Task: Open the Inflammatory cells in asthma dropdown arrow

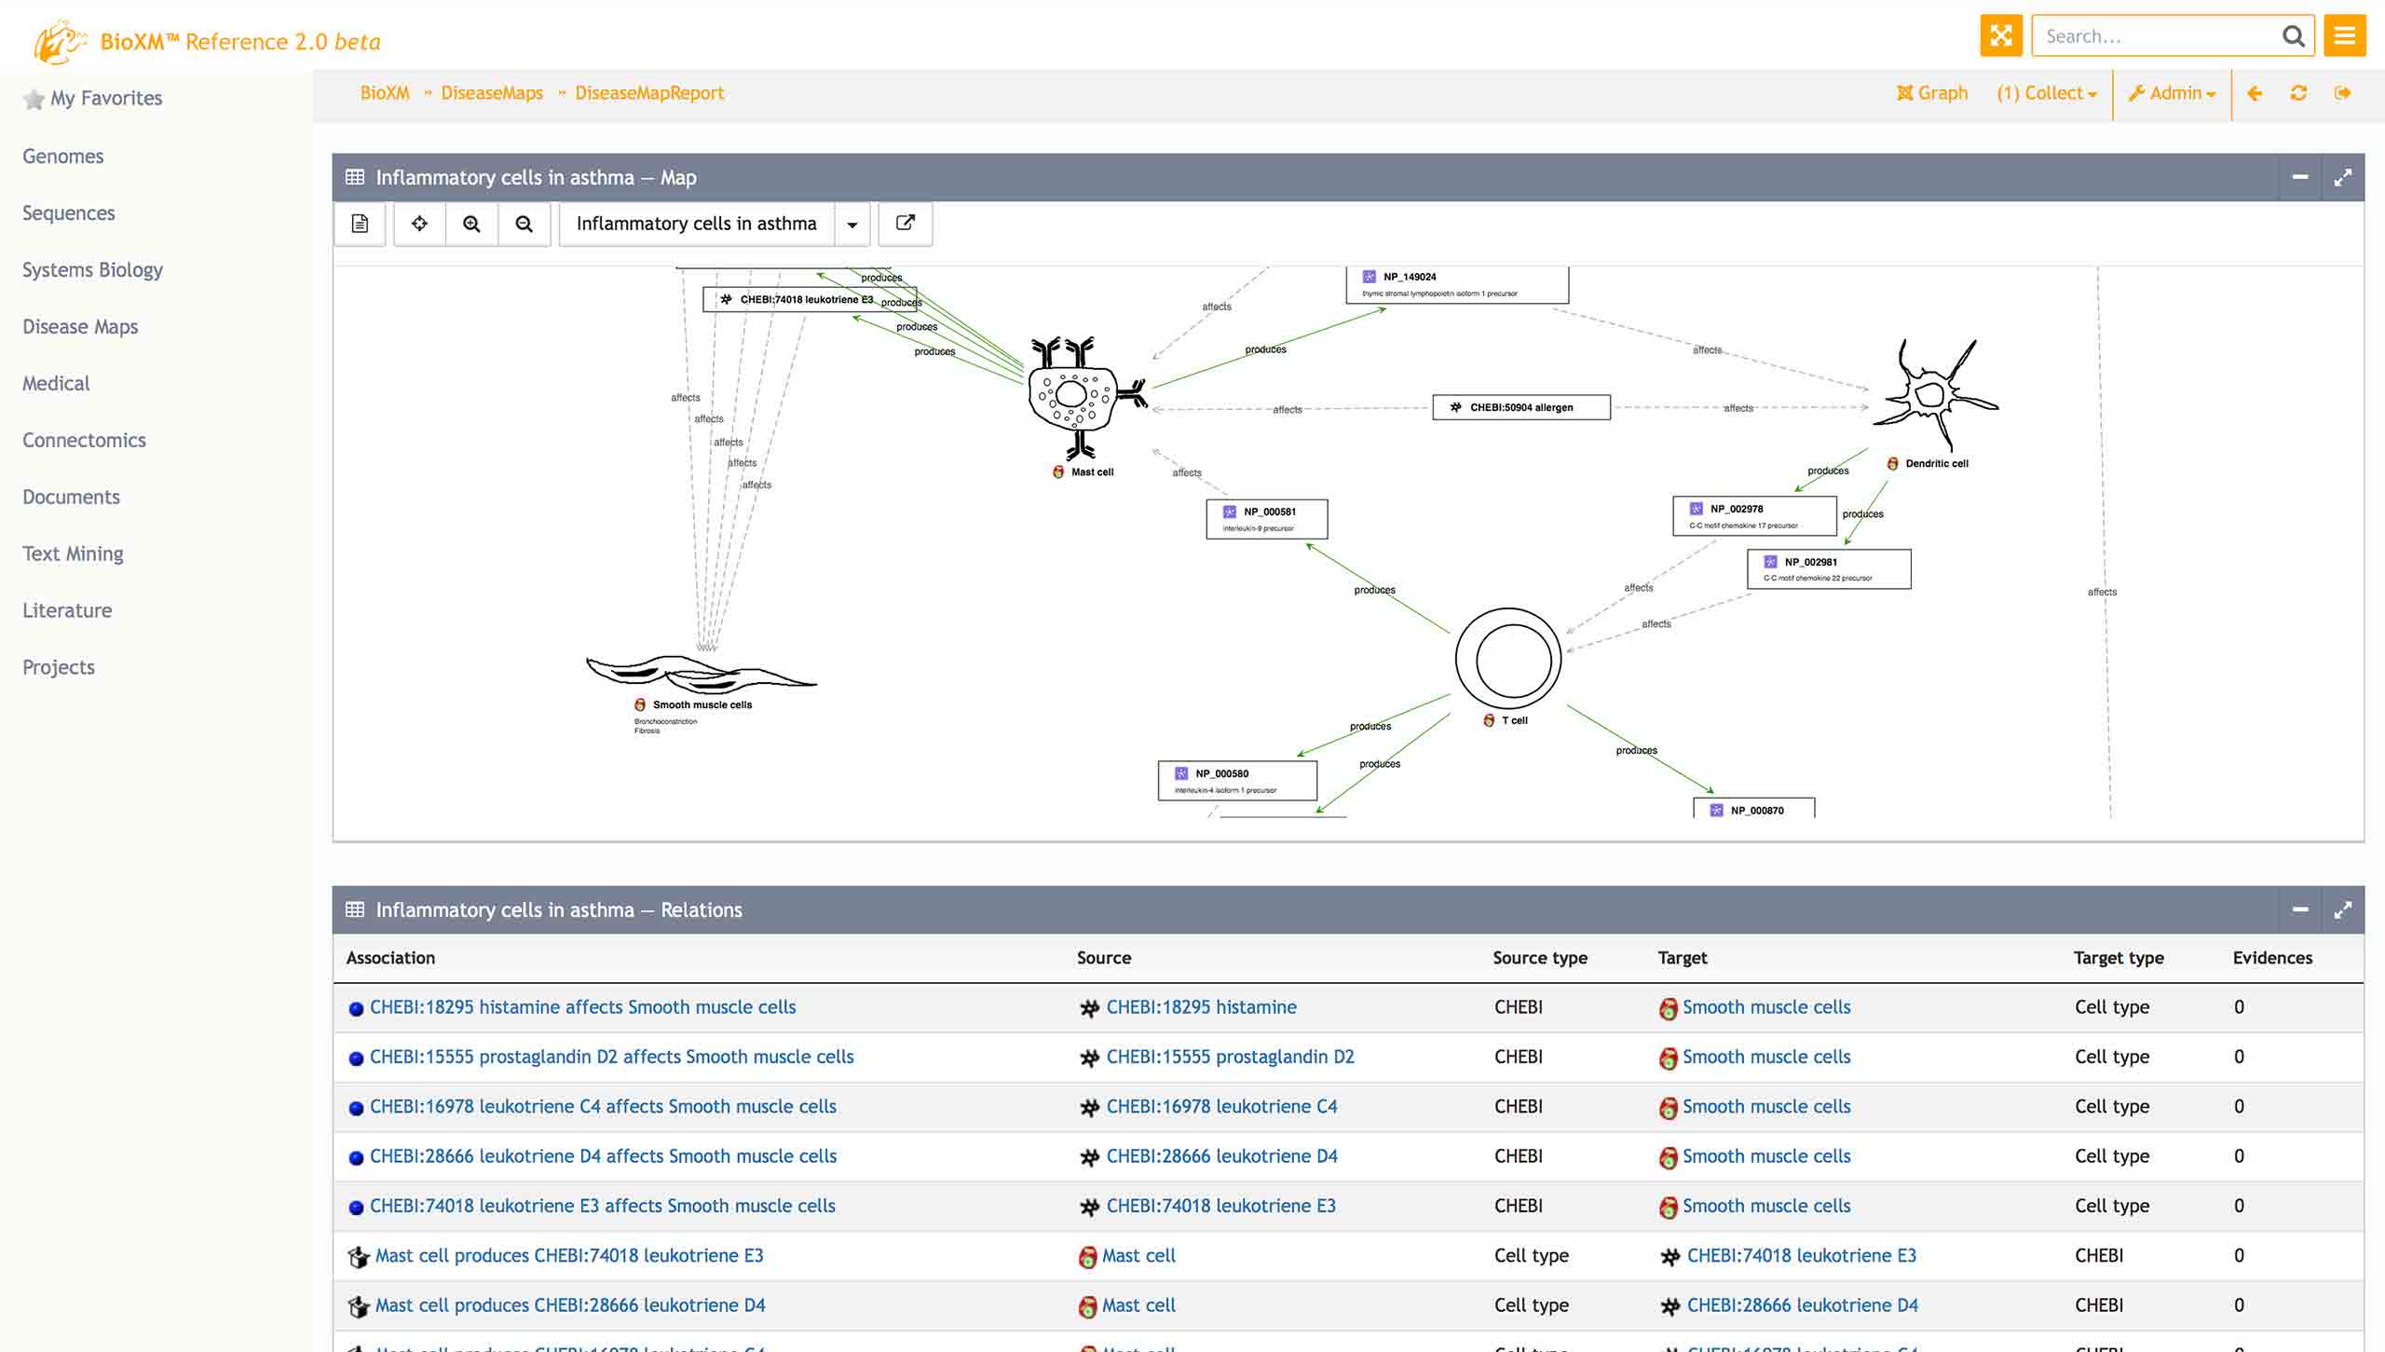Action: [852, 225]
